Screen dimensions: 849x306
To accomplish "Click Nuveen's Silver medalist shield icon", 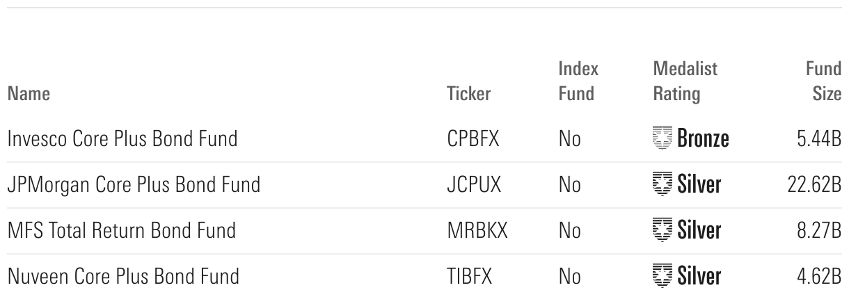I will 662,276.
